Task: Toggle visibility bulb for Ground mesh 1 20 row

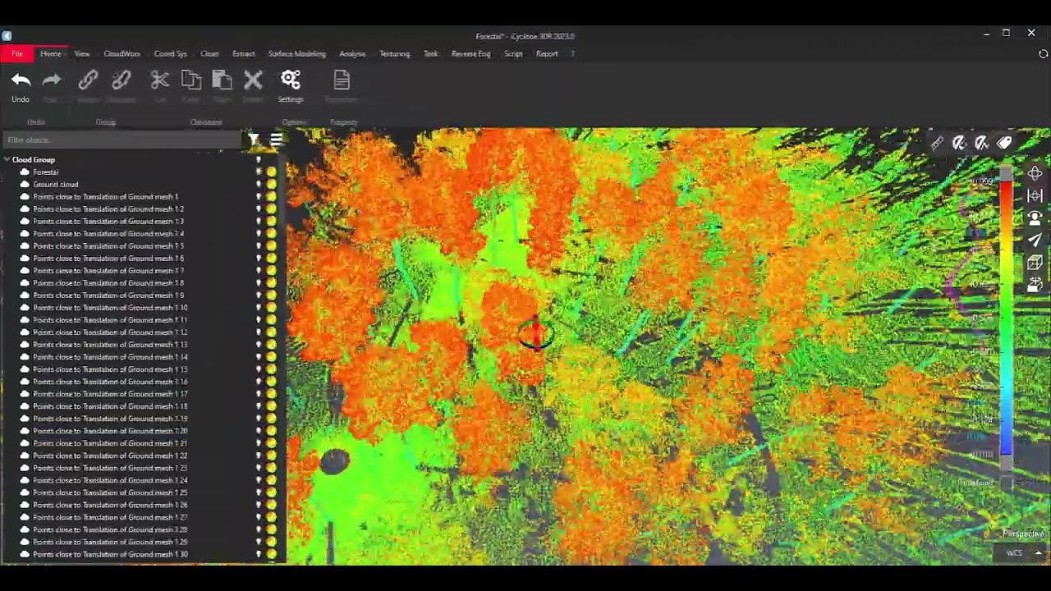Action: point(259,431)
